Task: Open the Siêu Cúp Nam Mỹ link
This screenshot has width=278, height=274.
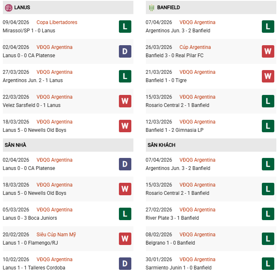Action: coord(56,235)
